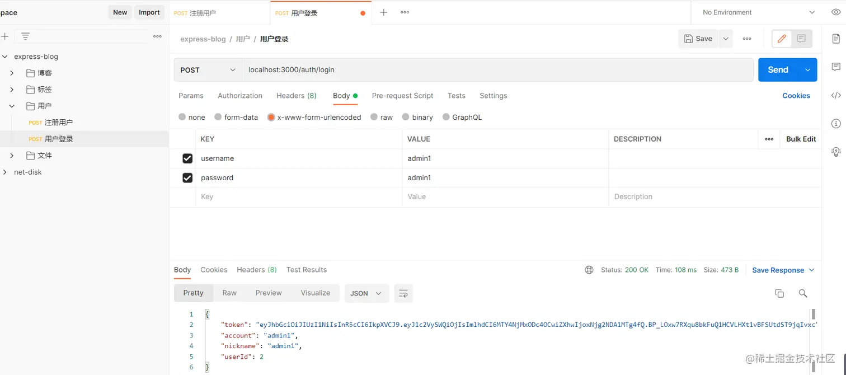Viewport: 846px width, 375px height.
Task: Switch to the Params tab
Action: coord(191,96)
